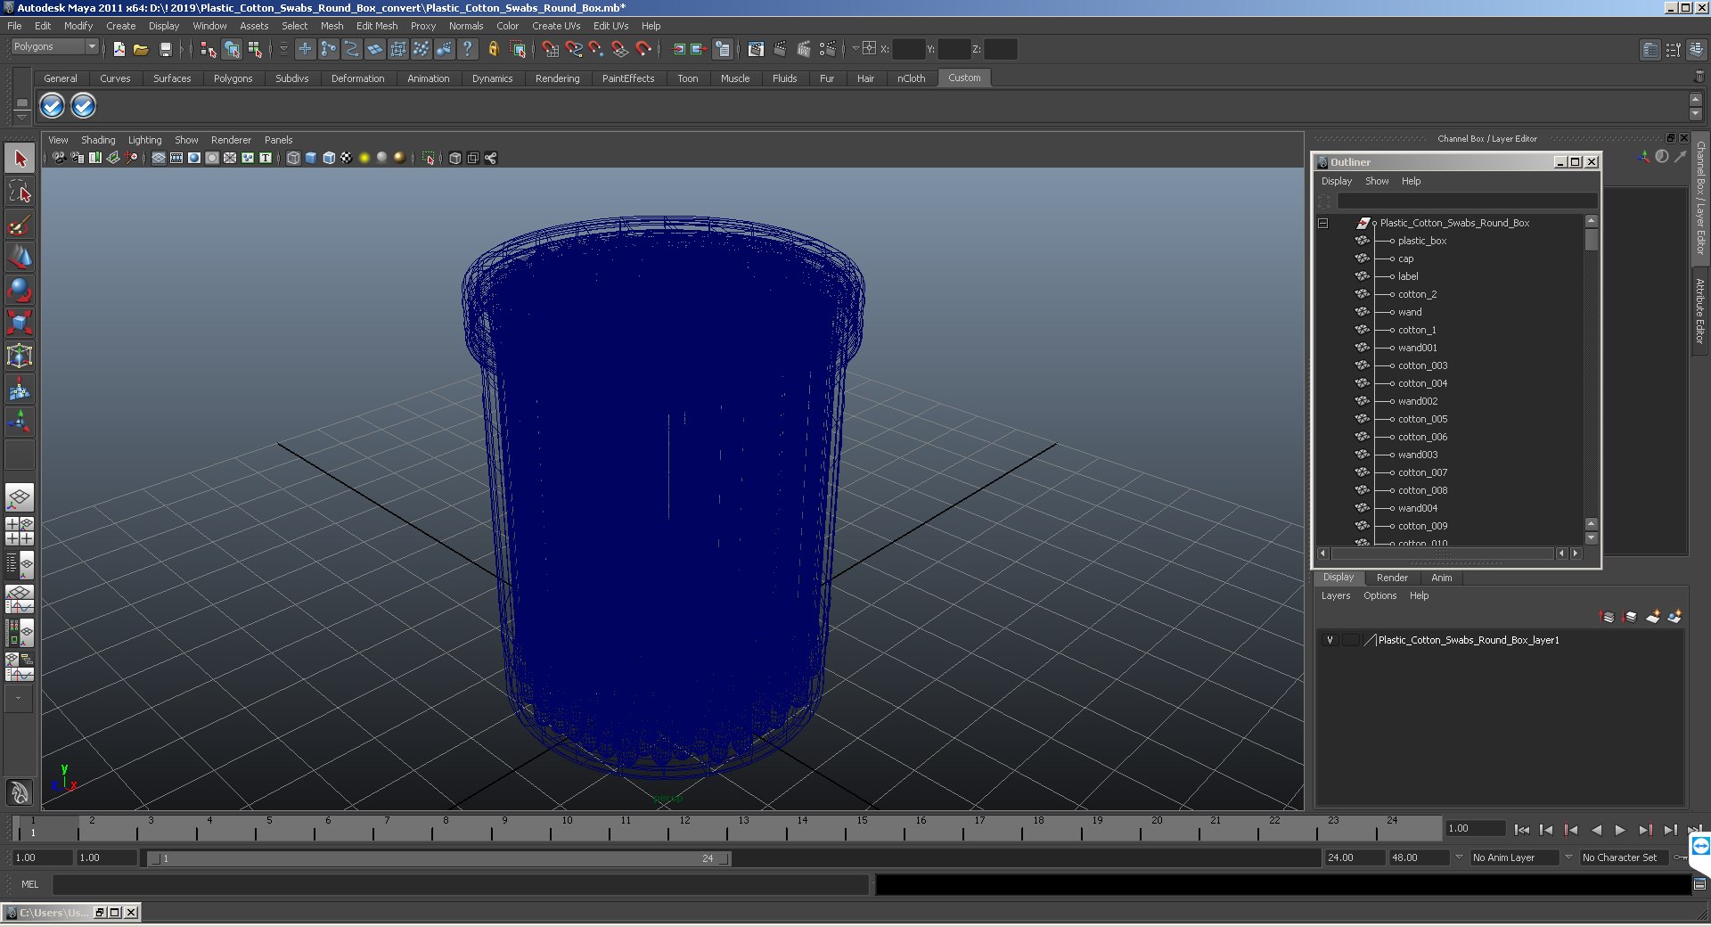
Task: Toggle the viewport grid display
Action: coord(159,158)
